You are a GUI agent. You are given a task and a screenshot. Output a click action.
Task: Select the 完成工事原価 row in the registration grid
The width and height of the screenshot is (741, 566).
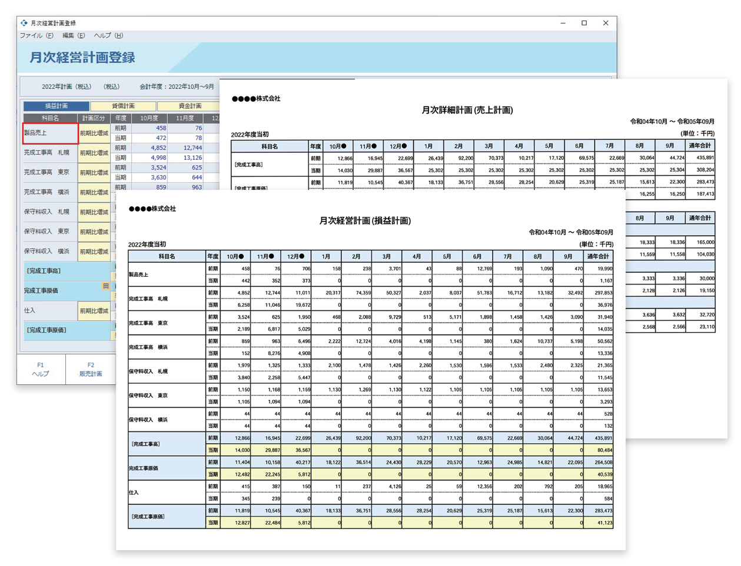point(67,291)
